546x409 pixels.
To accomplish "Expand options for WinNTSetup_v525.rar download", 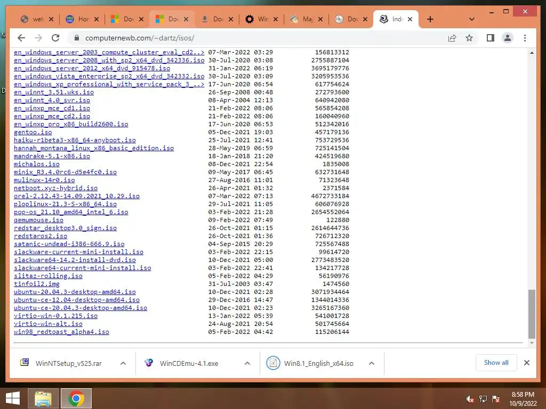I will tap(123, 363).
